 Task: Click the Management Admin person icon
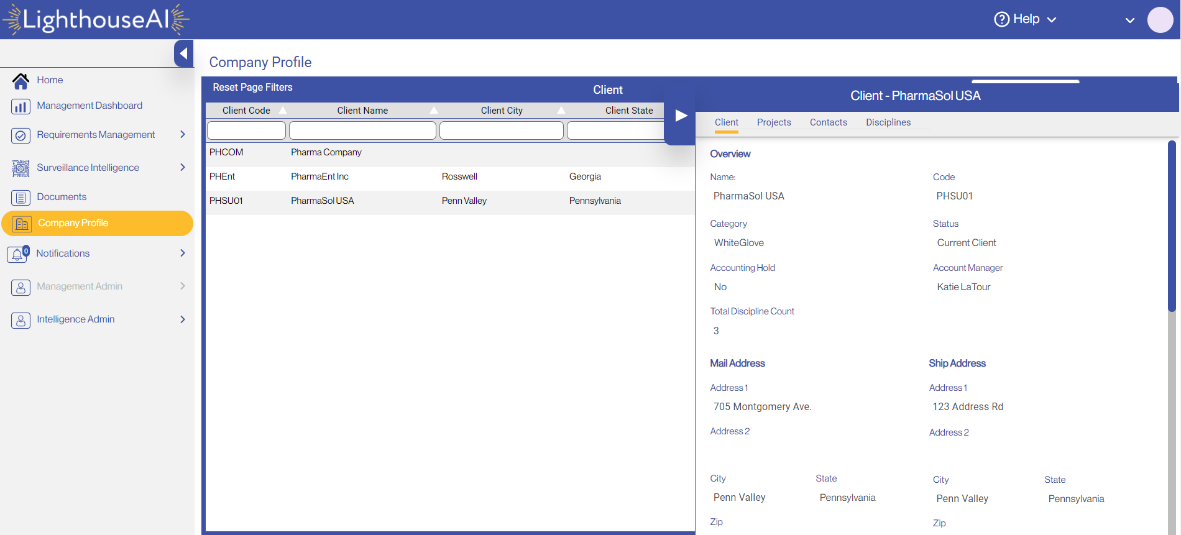click(x=21, y=287)
